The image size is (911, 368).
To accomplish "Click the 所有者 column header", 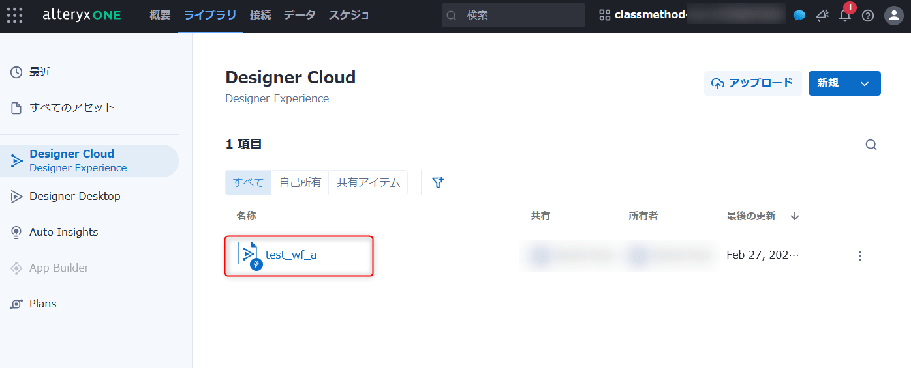I will pyautogui.click(x=643, y=216).
